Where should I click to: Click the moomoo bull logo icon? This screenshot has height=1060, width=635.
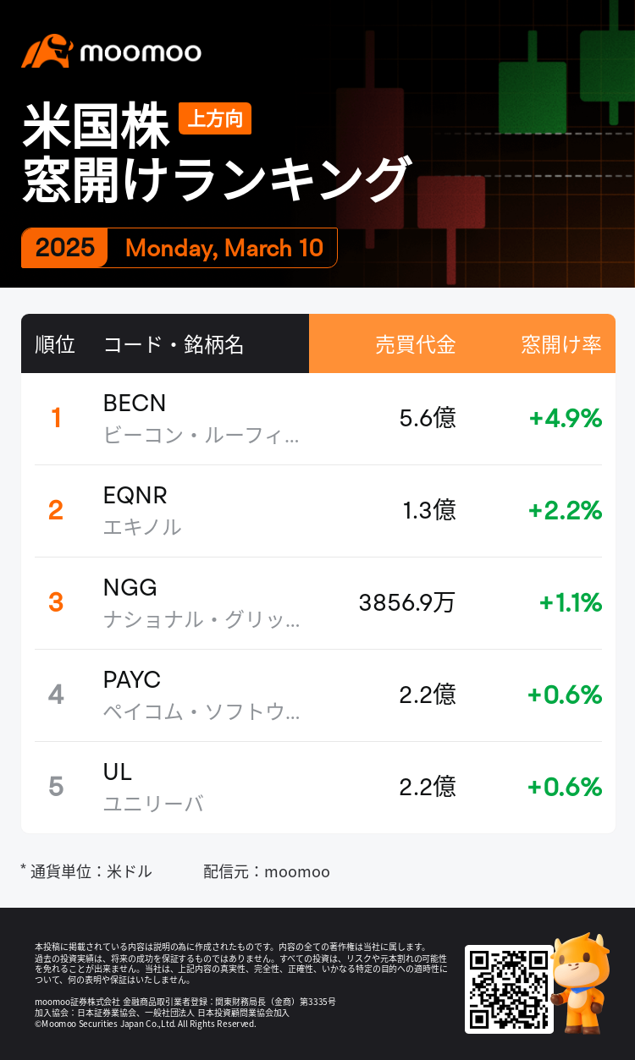(47, 52)
